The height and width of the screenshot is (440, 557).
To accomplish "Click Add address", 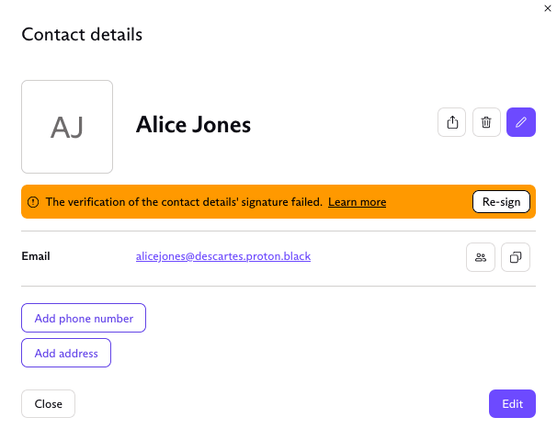I will pyautogui.click(x=66, y=353).
